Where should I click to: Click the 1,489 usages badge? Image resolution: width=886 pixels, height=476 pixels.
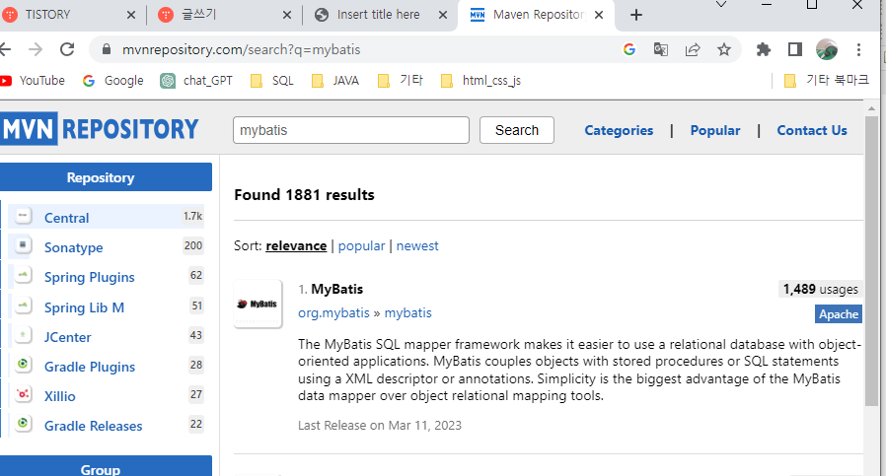tap(820, 289)
